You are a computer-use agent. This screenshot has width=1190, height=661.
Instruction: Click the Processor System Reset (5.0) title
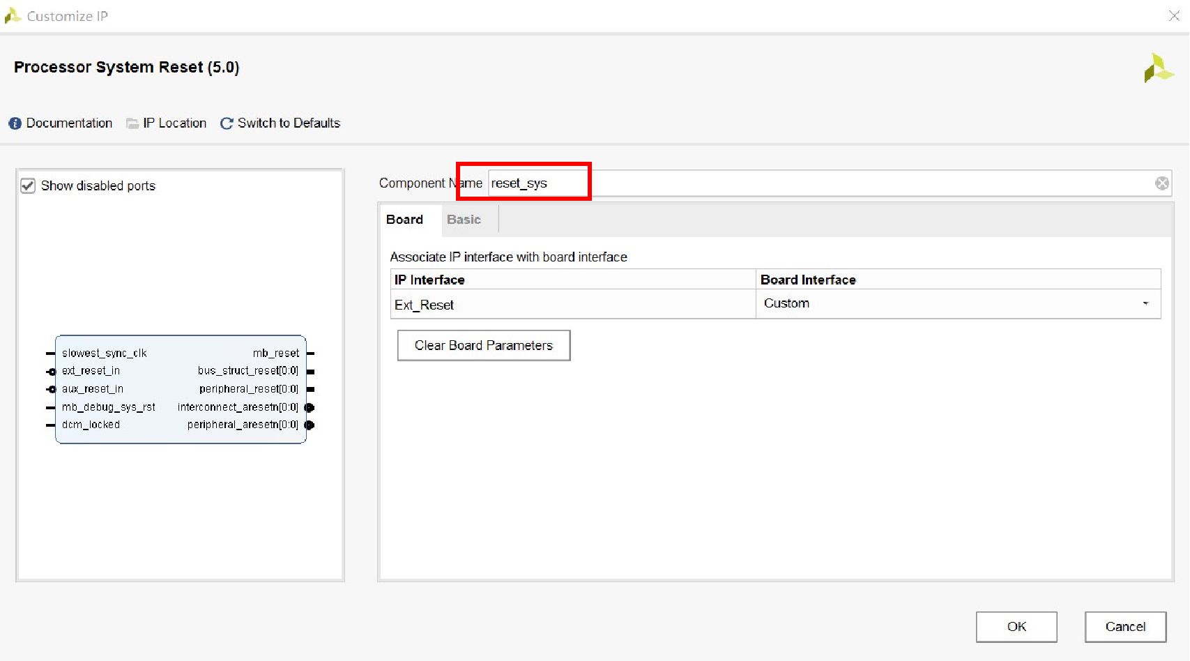coord(126,67)
